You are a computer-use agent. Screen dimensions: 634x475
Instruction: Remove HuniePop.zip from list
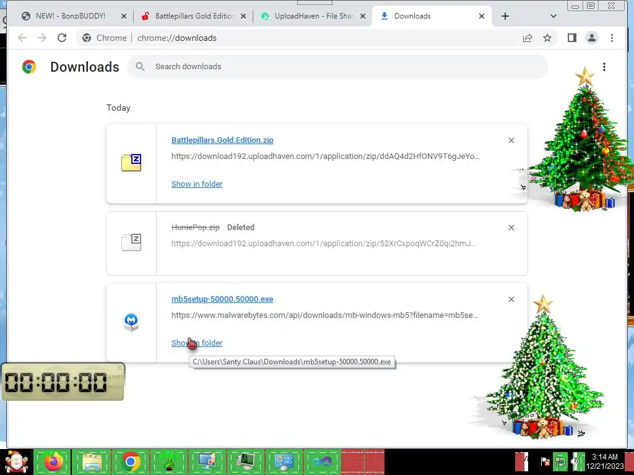tap(511, 228)
